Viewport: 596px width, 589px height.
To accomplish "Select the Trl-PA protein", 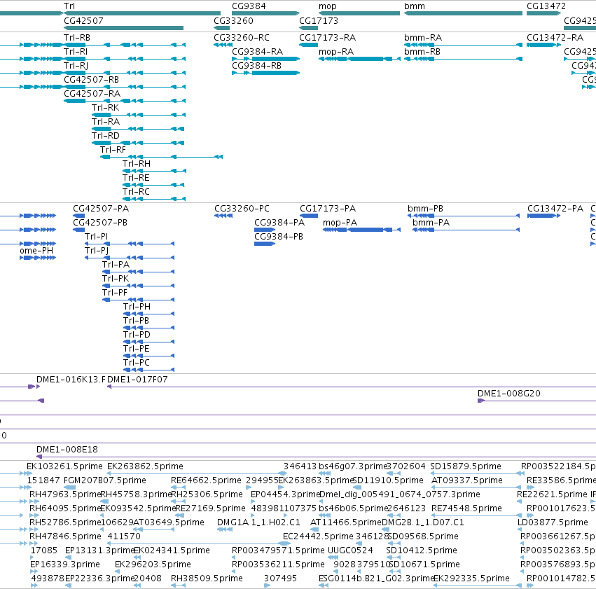I will coord(116,265).
